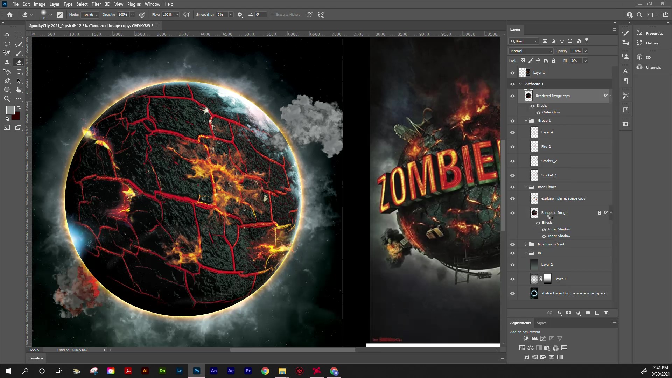Screen dimensions: 672x378
Task: Expand the Mushroom Cloud group
Action: 526,244
